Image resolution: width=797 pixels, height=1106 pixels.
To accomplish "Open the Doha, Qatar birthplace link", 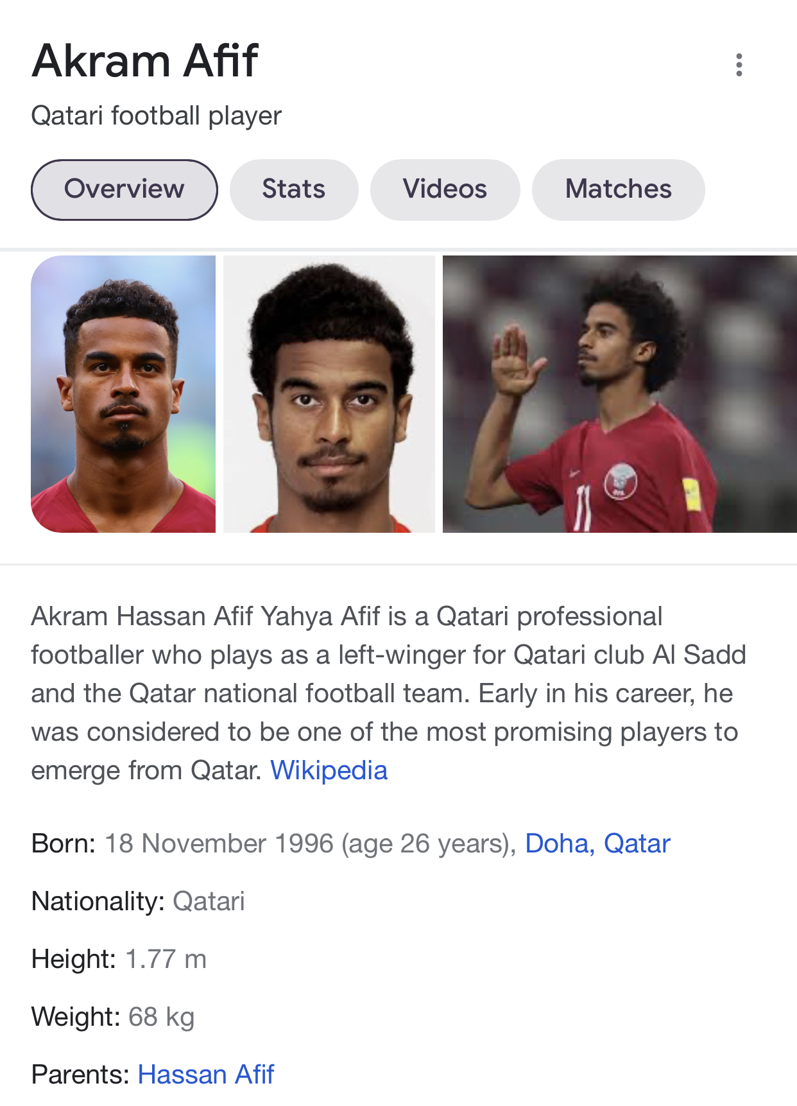I will tap(597, 843).
